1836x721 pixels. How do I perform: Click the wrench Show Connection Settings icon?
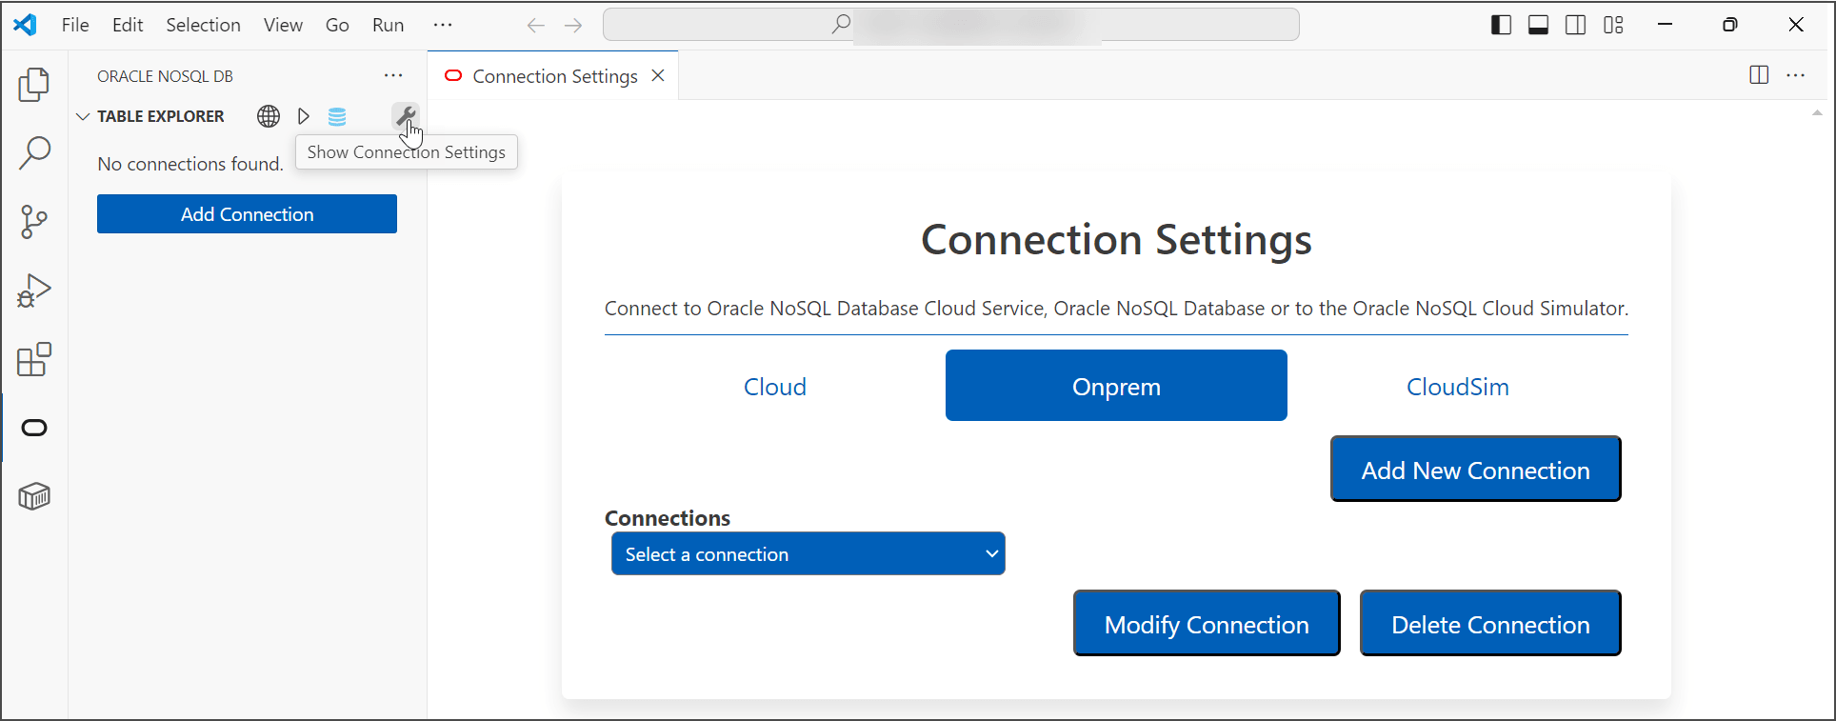point(406,116)
